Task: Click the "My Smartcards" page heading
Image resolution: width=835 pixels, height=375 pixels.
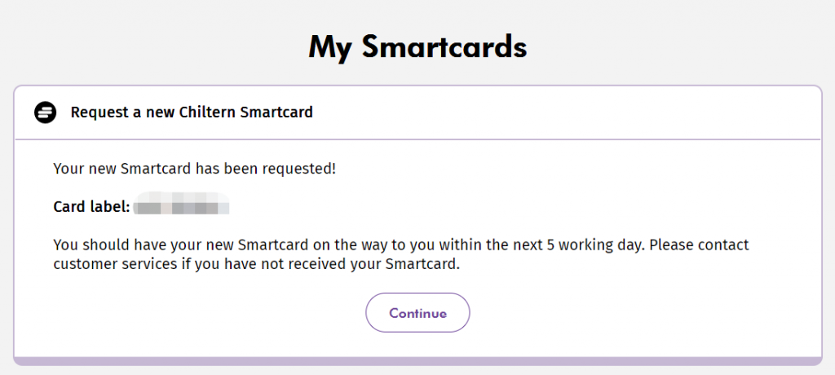Action: [x=417, y=47]
